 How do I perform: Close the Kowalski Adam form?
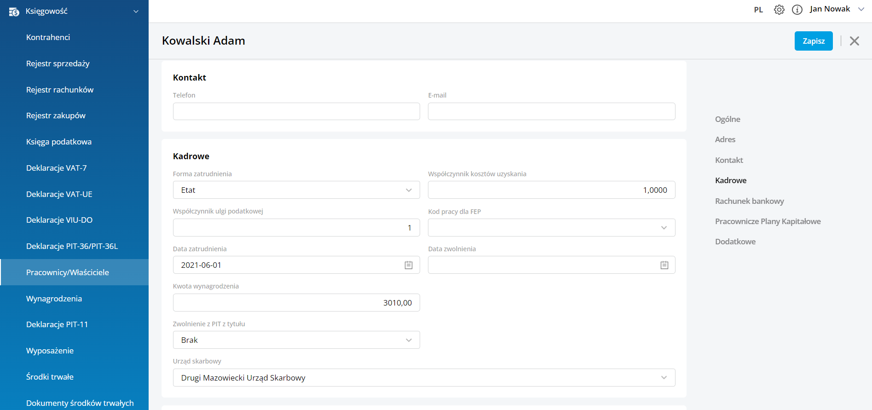pyautogui.click(x=854, y=41)
